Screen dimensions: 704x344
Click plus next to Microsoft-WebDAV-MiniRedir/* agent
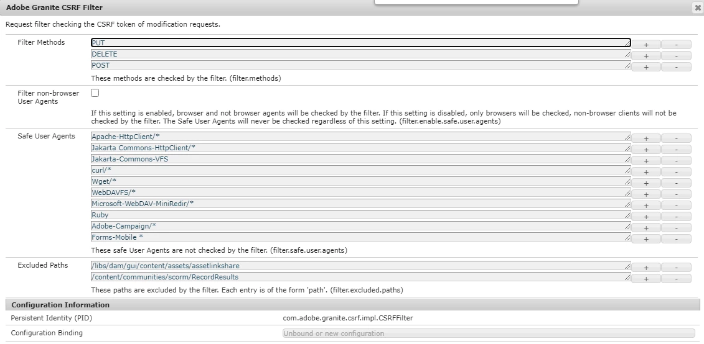(646, 205)
